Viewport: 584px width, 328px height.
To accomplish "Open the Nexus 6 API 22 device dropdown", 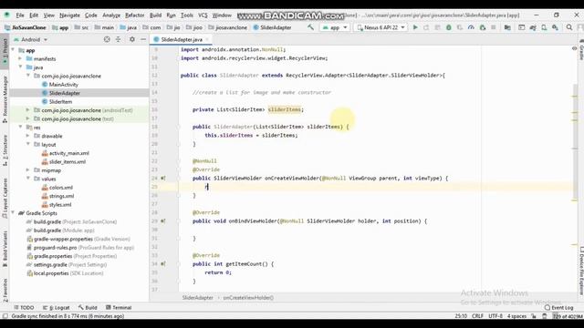I will click(381, 27).
